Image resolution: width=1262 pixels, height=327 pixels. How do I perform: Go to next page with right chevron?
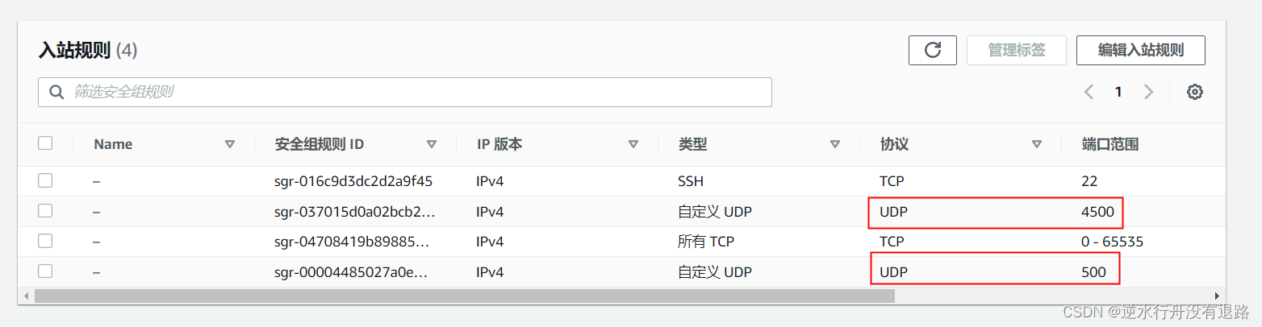coord(1148,92)
